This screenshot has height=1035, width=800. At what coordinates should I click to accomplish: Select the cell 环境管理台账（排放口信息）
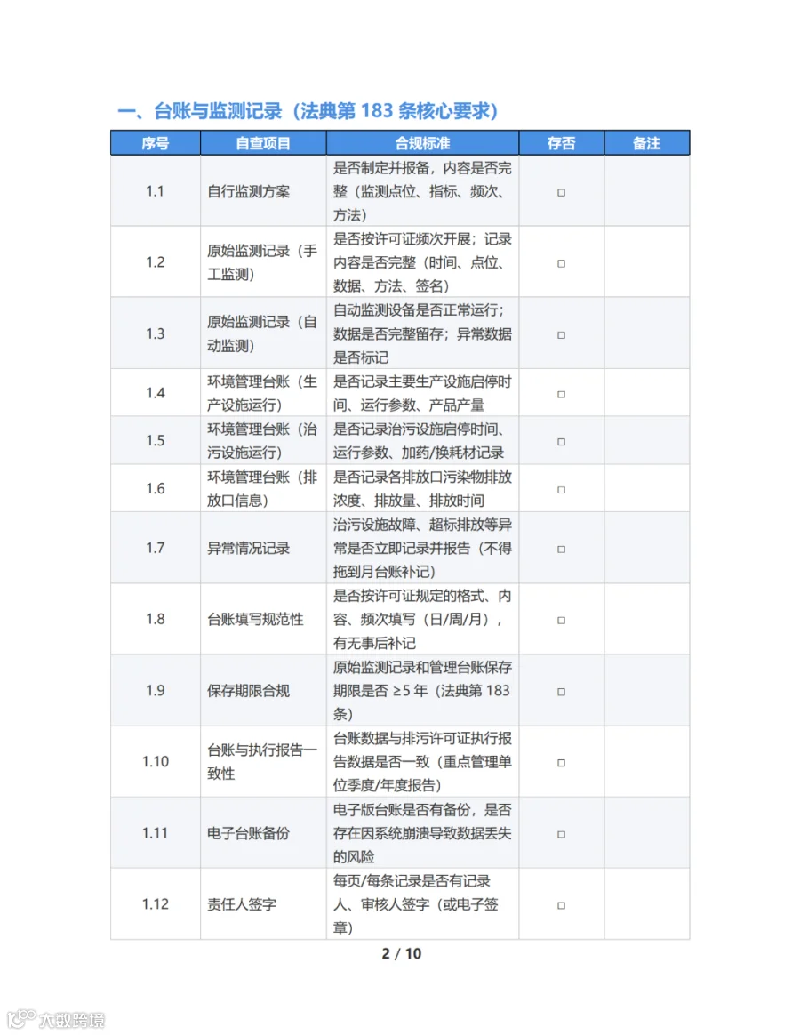263,488
